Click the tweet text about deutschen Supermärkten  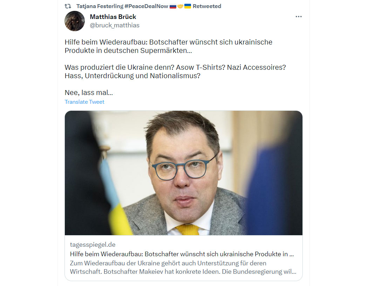pyautogui.click(x=169, y=46)
